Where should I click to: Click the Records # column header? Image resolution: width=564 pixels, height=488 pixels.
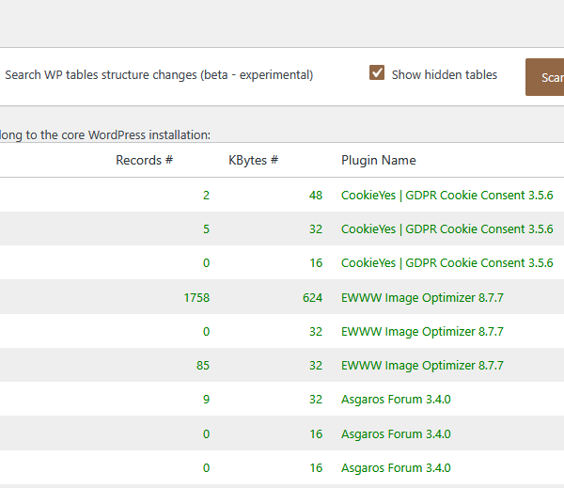click(x=144, y=160)
